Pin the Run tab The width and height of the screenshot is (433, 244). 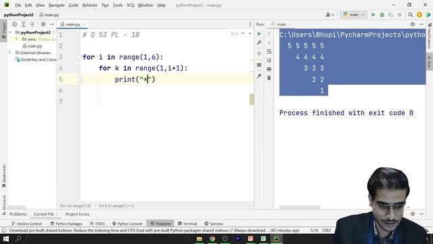[259, 76]
